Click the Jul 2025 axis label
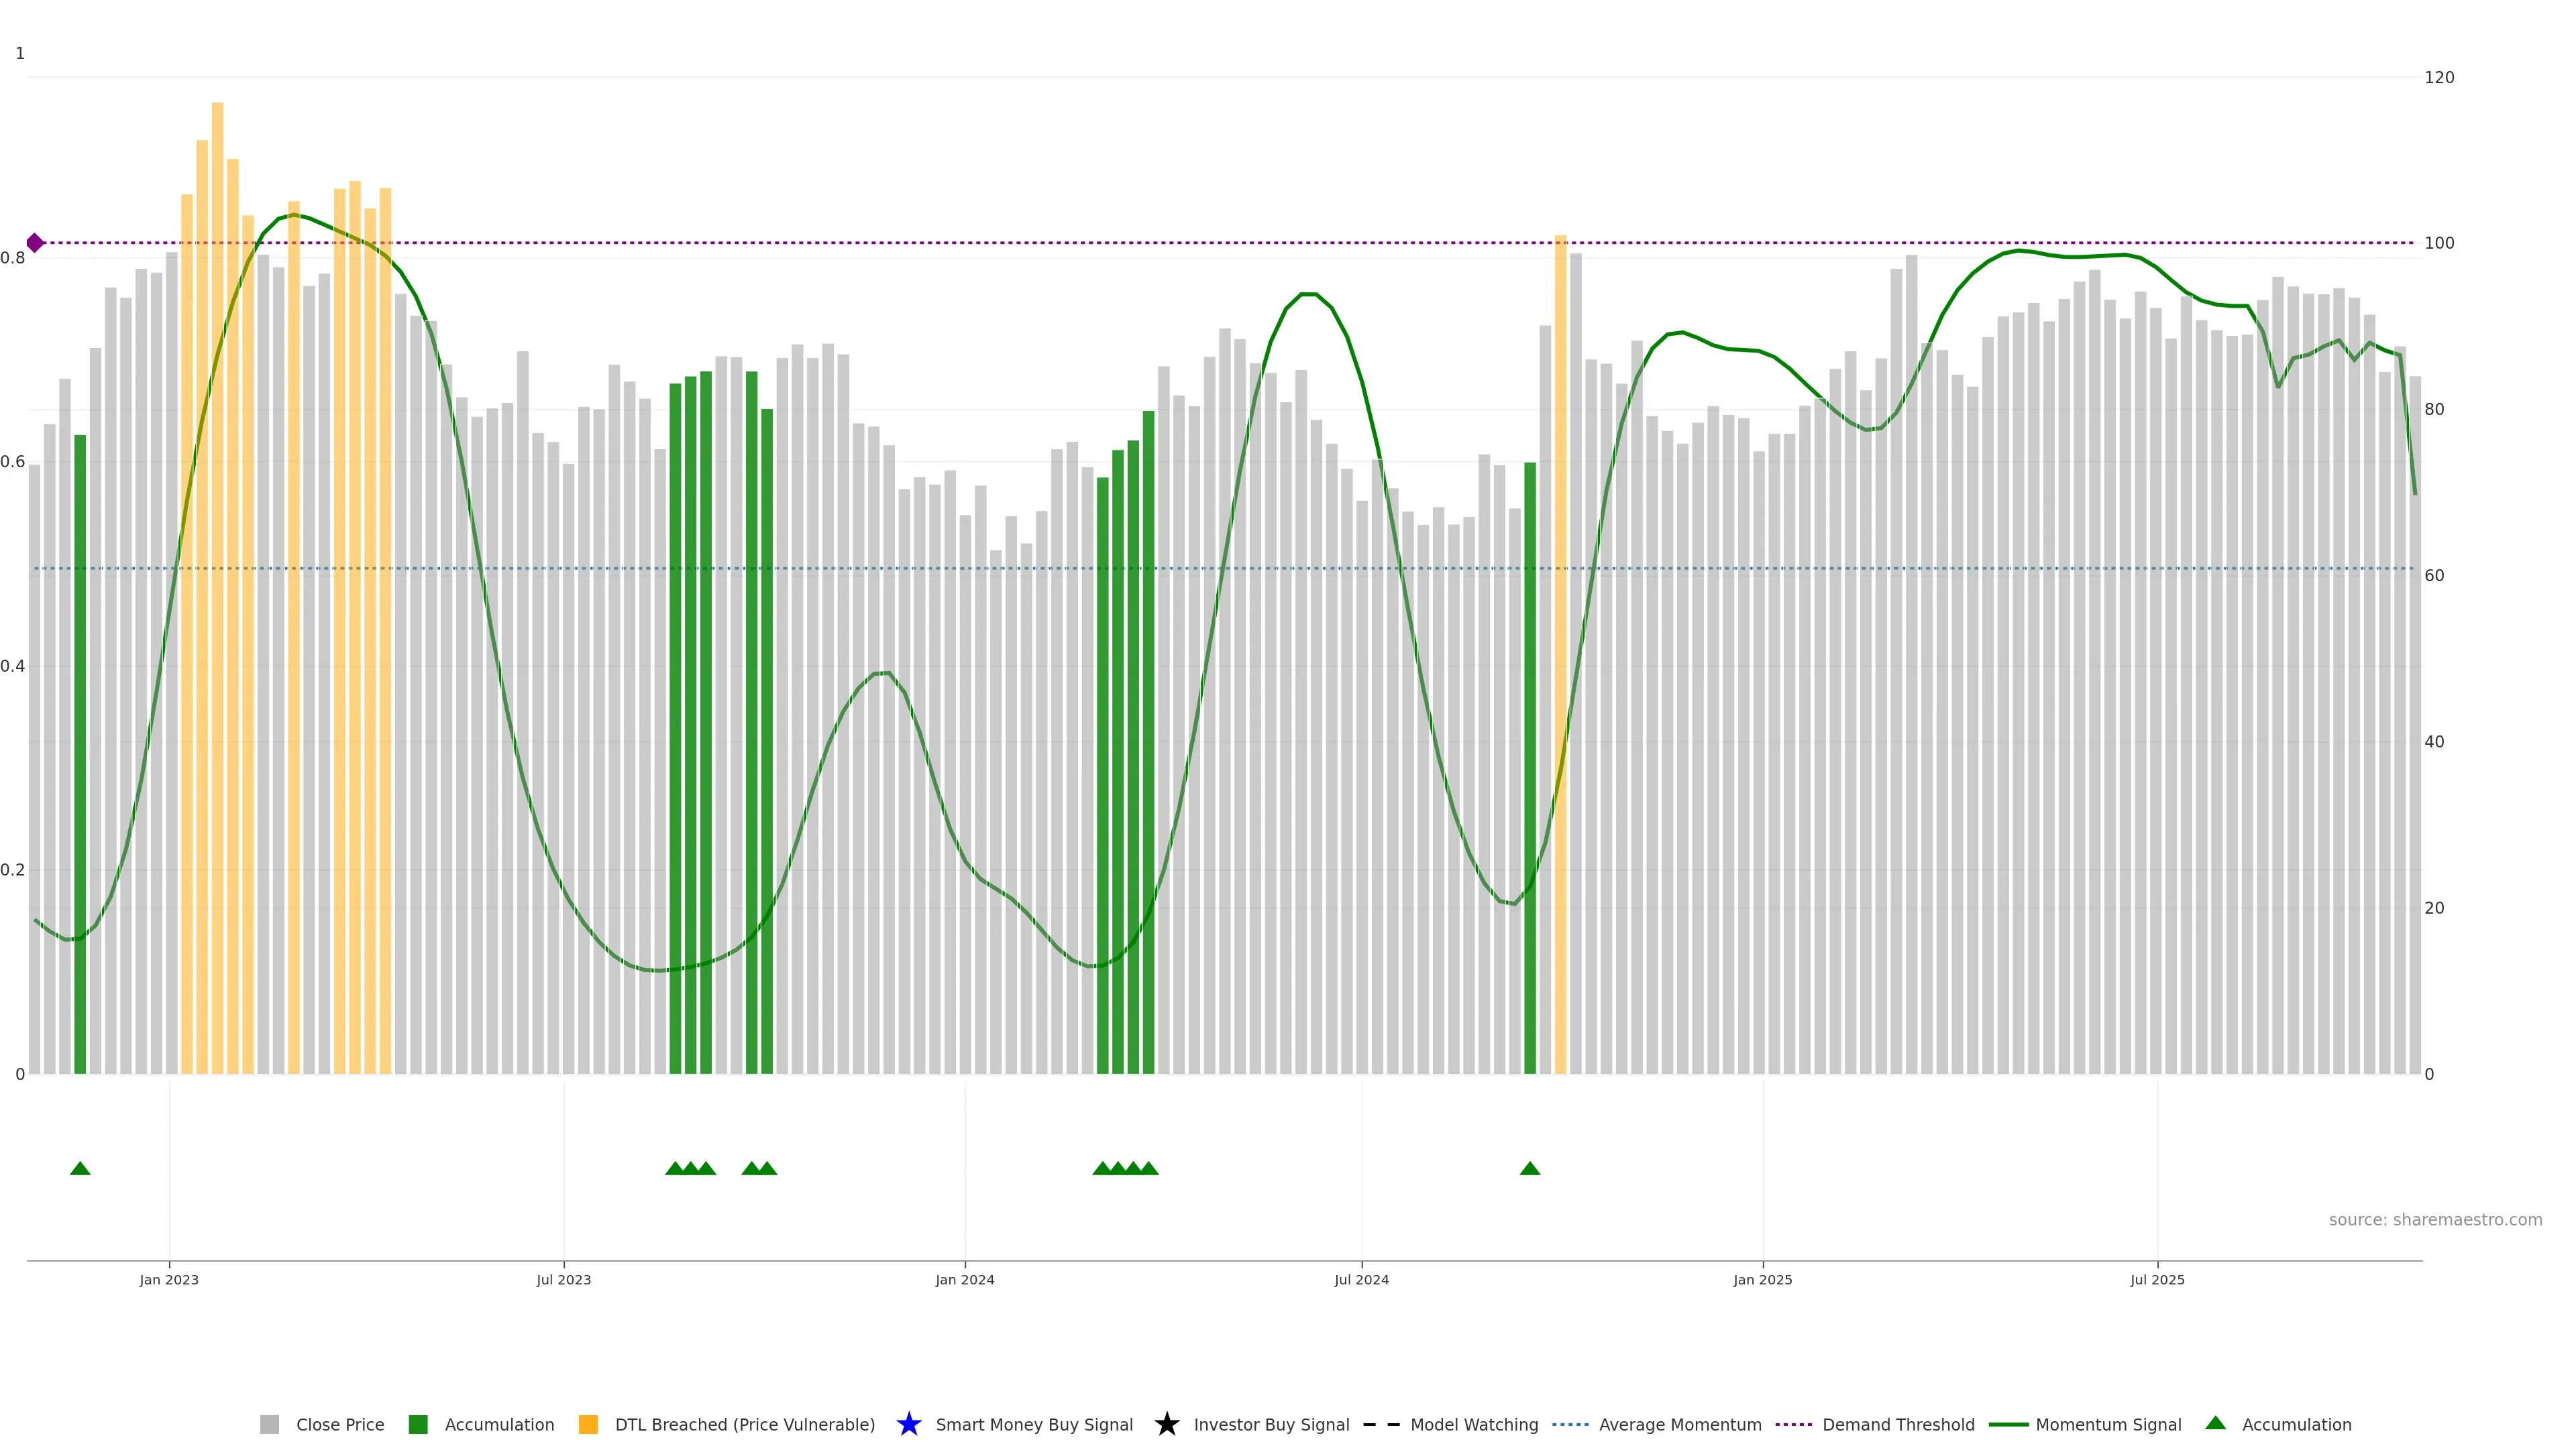 pos(2157,1279)
